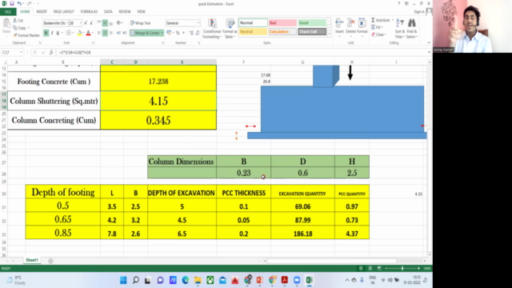The width and height of the screenshot is (512, 288).
Task: Expand the borders dropdown arrow
Action: 72,33
